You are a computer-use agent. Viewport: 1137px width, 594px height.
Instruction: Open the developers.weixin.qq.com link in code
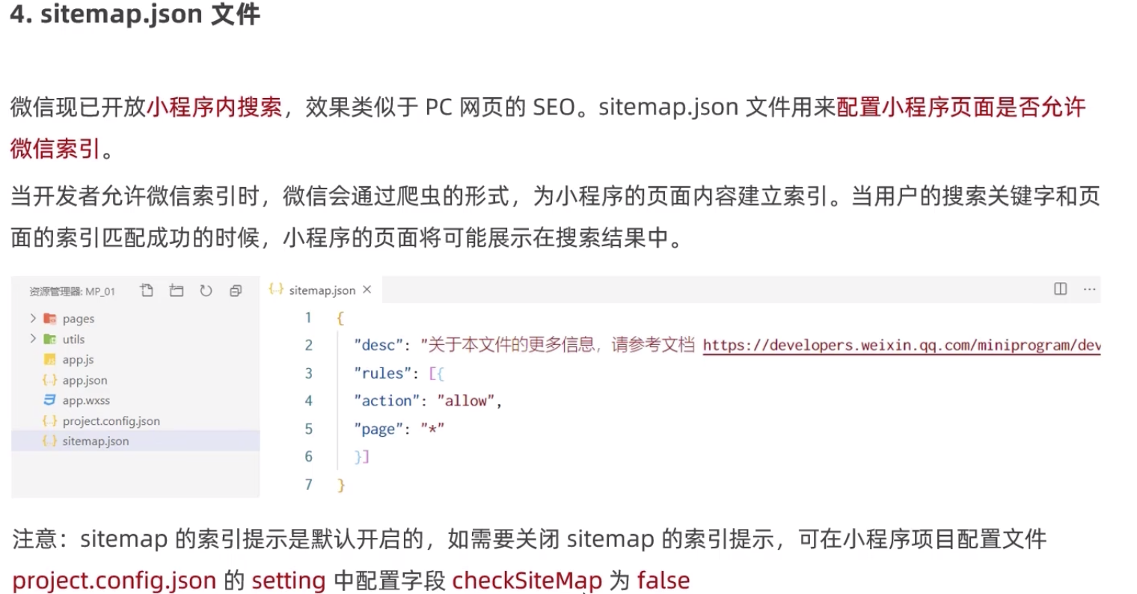click(901, 346)
